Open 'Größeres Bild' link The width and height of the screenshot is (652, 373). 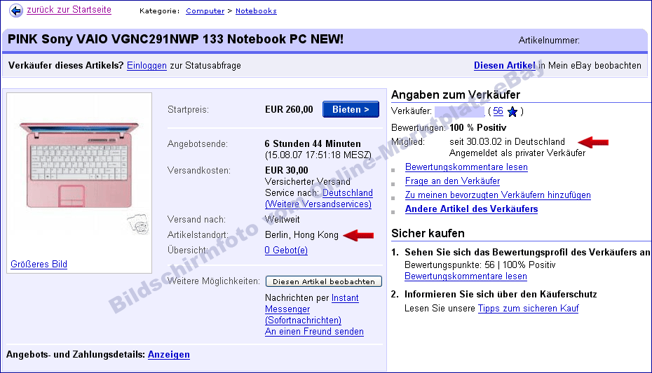coord(39,265)
